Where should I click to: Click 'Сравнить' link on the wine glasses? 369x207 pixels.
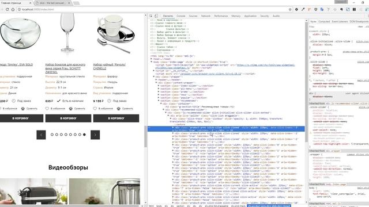(80, 109)
